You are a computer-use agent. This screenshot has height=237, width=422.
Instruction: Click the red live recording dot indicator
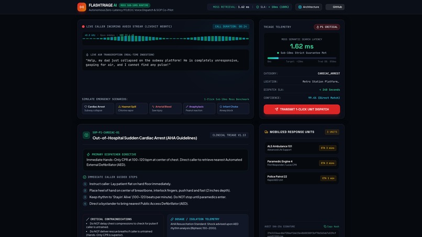point(83,27)
